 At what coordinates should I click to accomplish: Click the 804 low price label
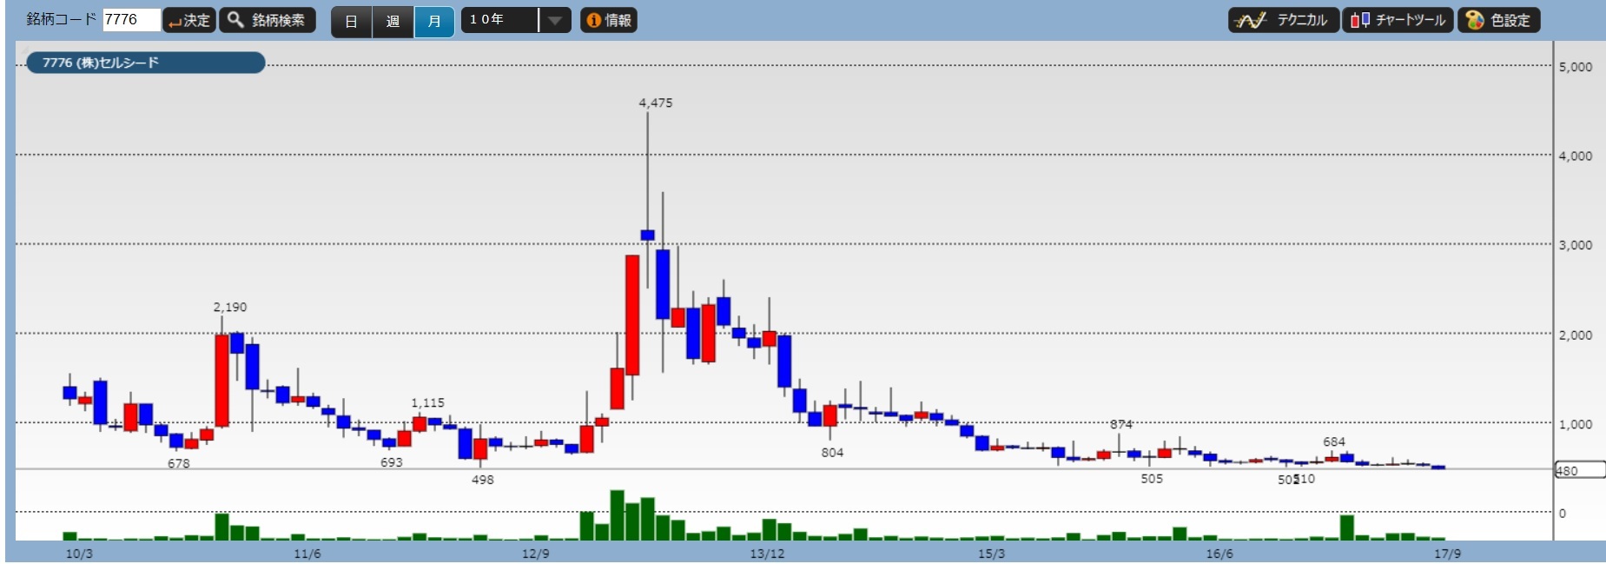pyautogui.click(x=832, y=452)
